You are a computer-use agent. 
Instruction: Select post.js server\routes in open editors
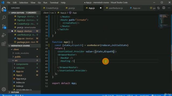click(24, 27)
